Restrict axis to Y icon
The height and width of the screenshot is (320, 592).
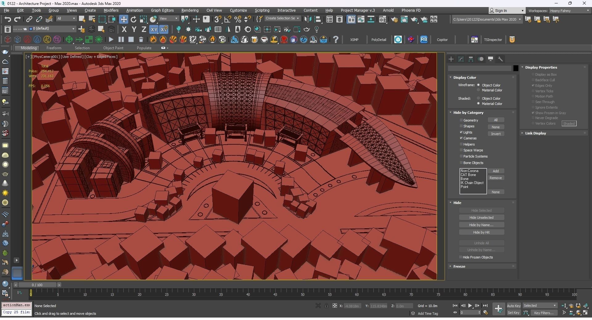click(x=134, y=30)
